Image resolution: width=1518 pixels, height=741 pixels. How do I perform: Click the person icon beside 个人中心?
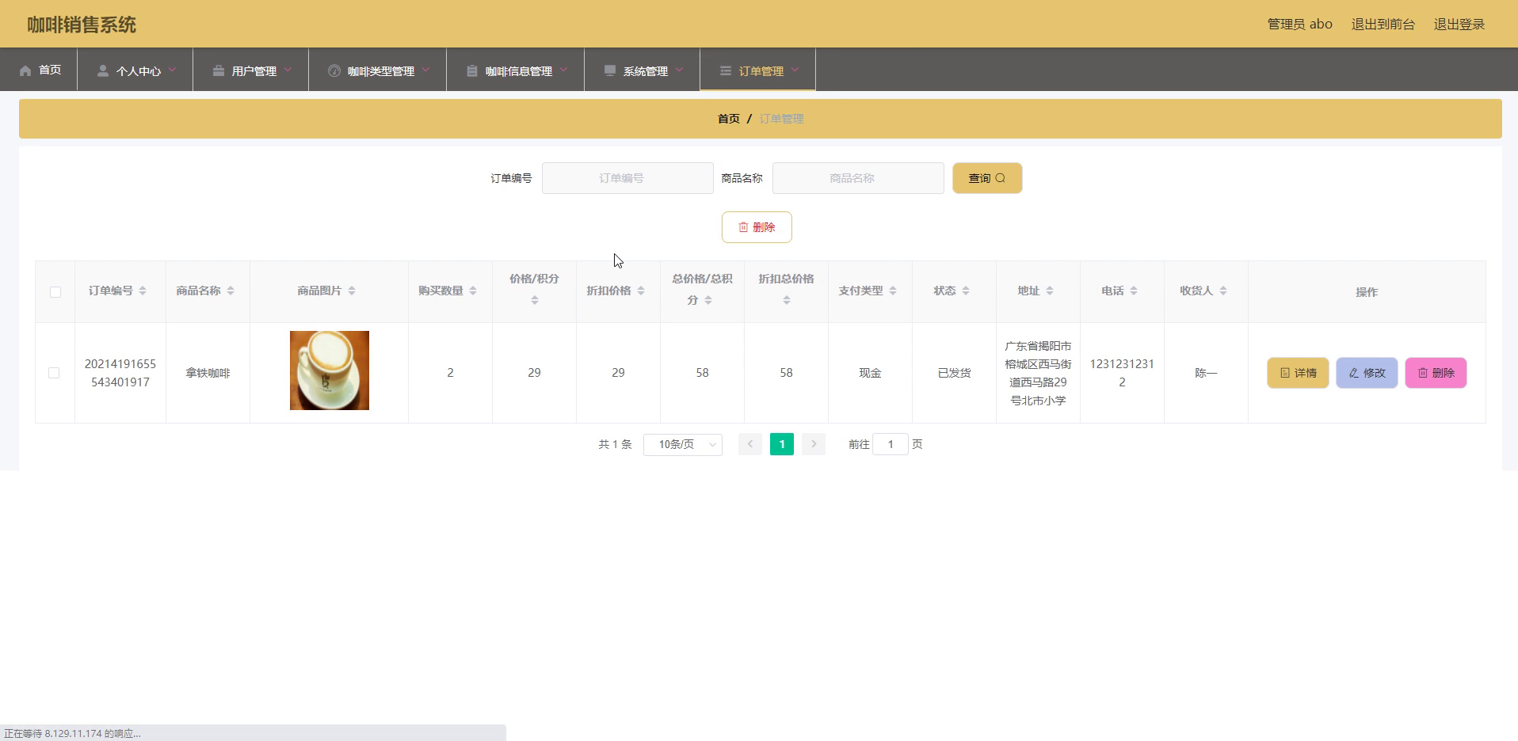[x=103, y=70]
